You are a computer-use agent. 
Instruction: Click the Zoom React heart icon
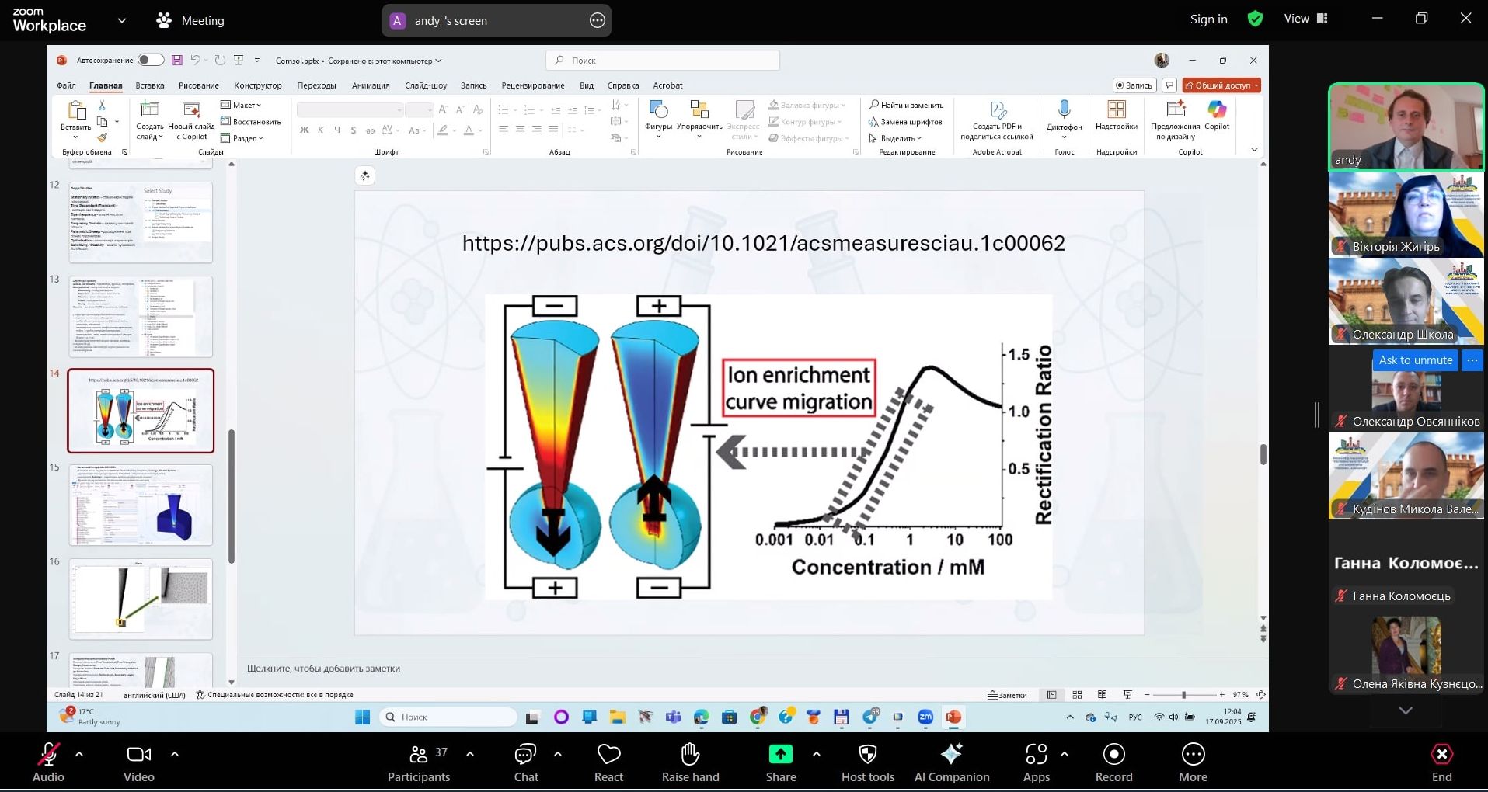(608, 754)
